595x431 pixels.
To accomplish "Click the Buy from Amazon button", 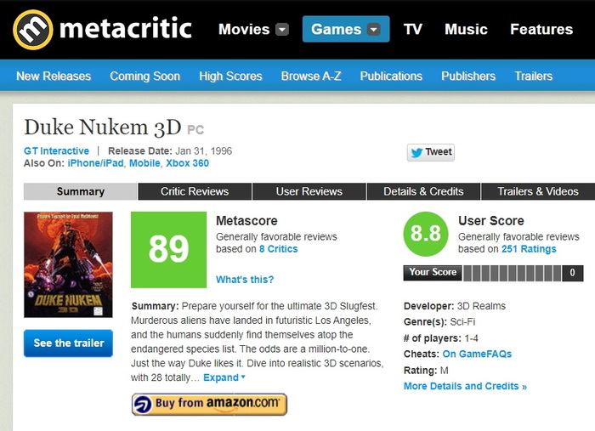I will (x=209, y=404).
